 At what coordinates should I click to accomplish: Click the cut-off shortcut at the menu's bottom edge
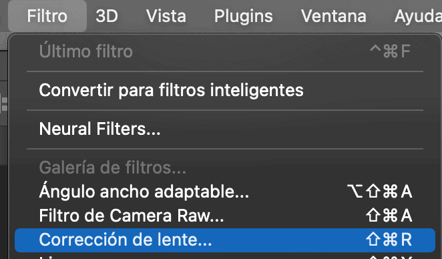(x=390, y=257)
